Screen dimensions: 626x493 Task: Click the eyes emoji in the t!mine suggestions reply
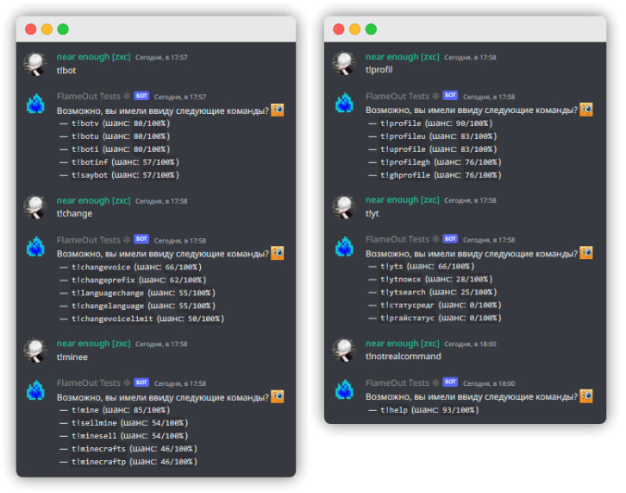click(278, 396)
